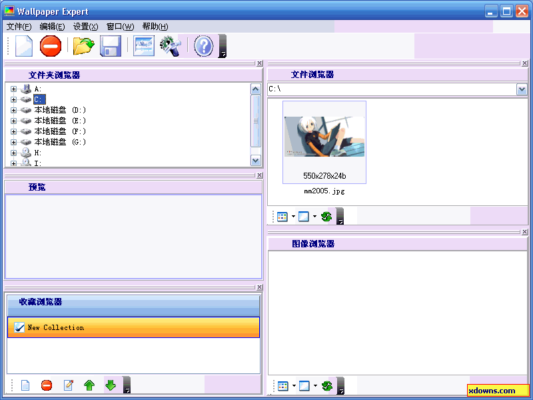Expand the C: drive tree node

(13, 99)
